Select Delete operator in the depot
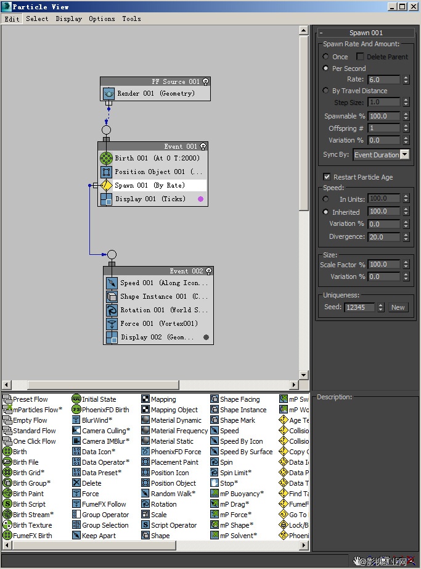The height and width of the screenshot is (569, 421). (x=87, y=483)
